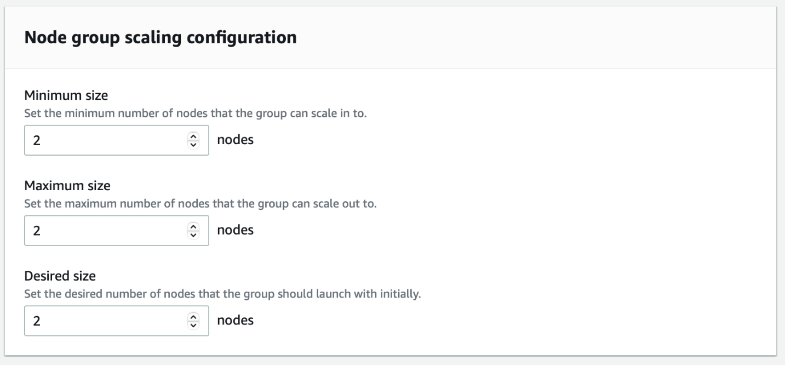This screenshot has height=365, width=785.
Task: Click the 'launch with initially' description text
Action: 222,294
